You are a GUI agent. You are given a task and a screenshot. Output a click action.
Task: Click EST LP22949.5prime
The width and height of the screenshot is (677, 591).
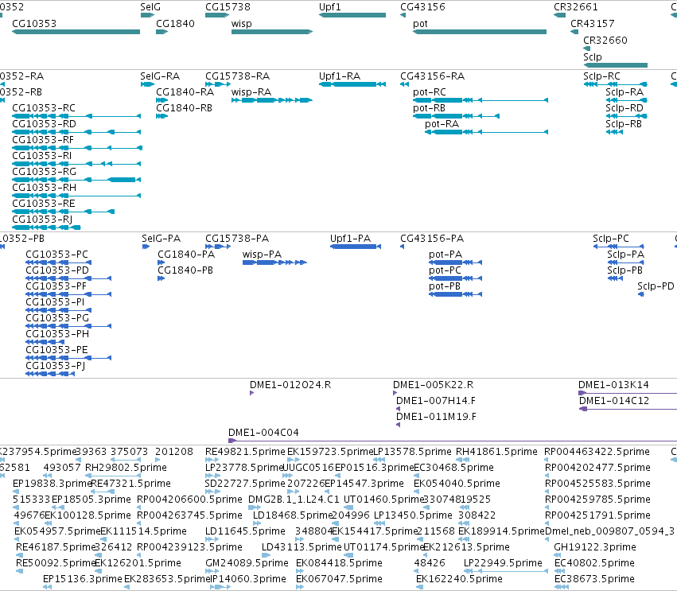click(506, 571)
